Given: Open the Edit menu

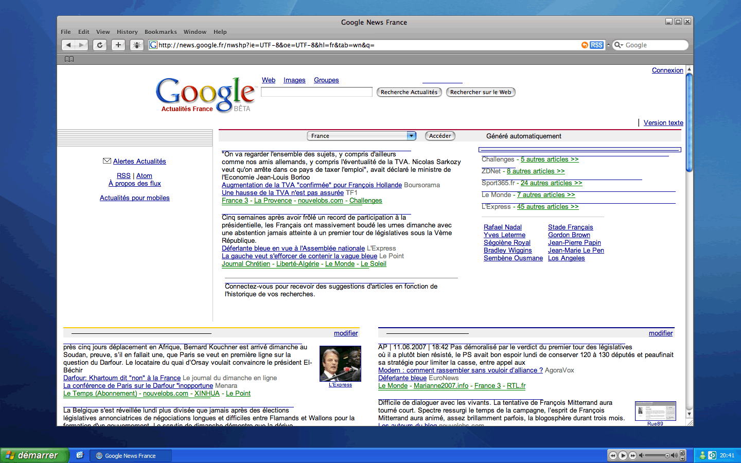Looking at the screenshot, I should pos(84,32).
